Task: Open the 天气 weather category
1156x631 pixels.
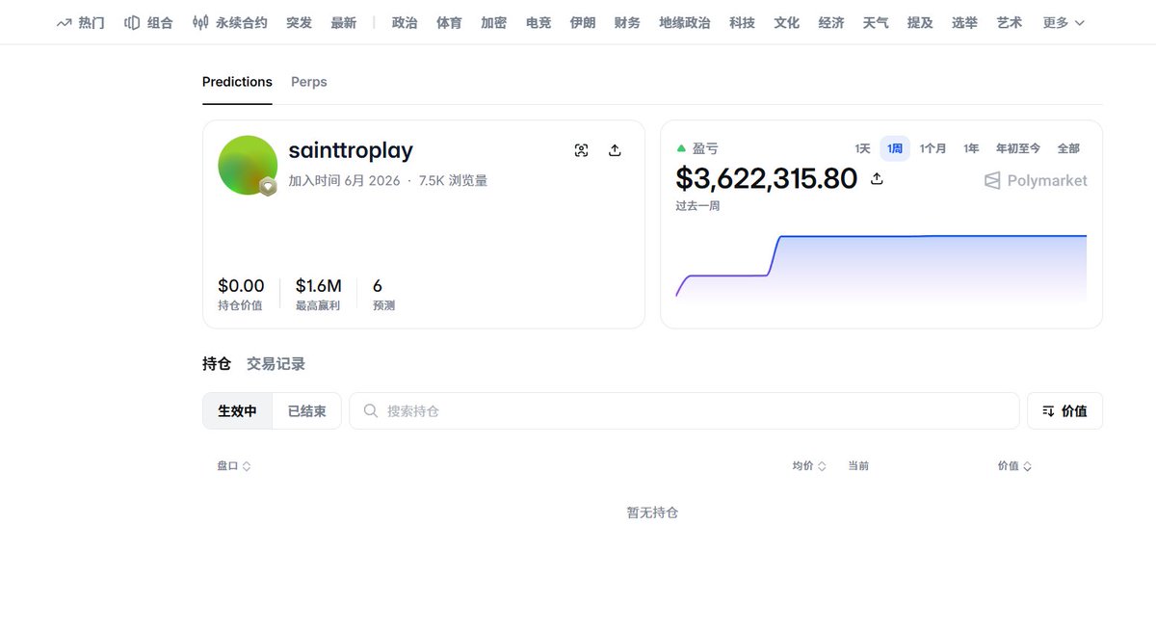Action: [x=876, y=22]
